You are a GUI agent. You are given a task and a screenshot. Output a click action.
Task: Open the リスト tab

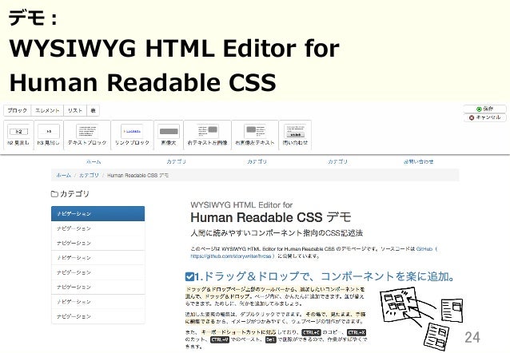click(75, 110)
